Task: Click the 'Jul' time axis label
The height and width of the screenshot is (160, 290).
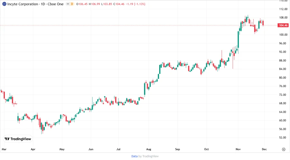Action: click(118, 149)
